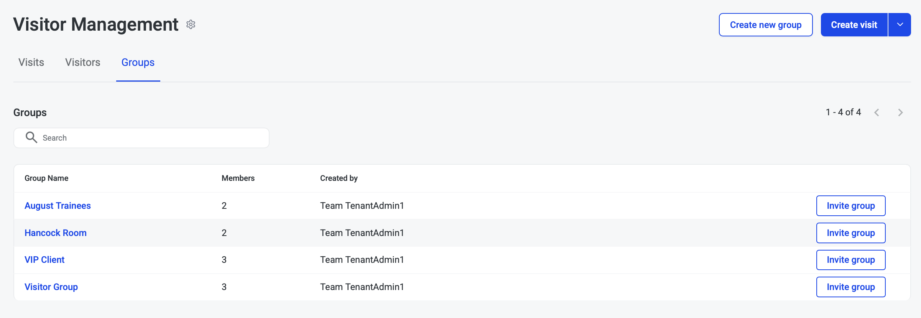
Task: Click the Group Name column header
Action: [46, 178]
